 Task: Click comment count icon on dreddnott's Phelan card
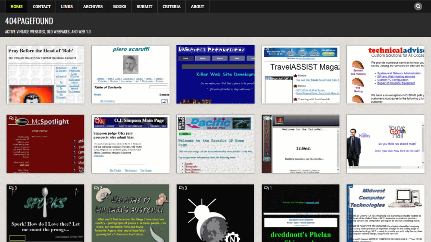pos(268,188)
